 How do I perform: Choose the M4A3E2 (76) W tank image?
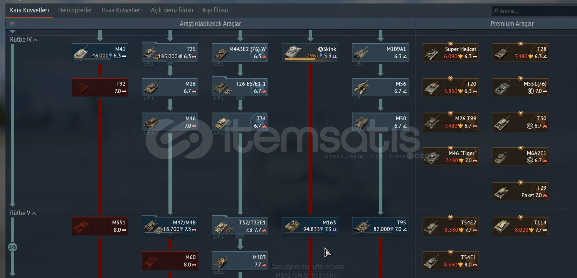222,53
